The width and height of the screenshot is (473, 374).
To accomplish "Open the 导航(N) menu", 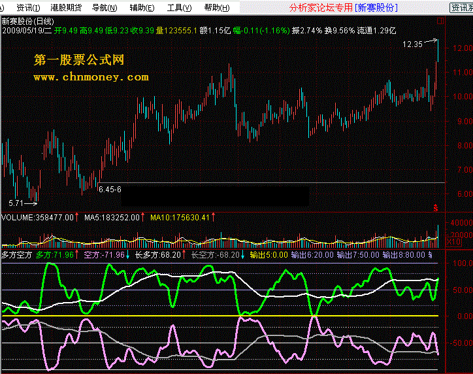I will pos(105,8).
